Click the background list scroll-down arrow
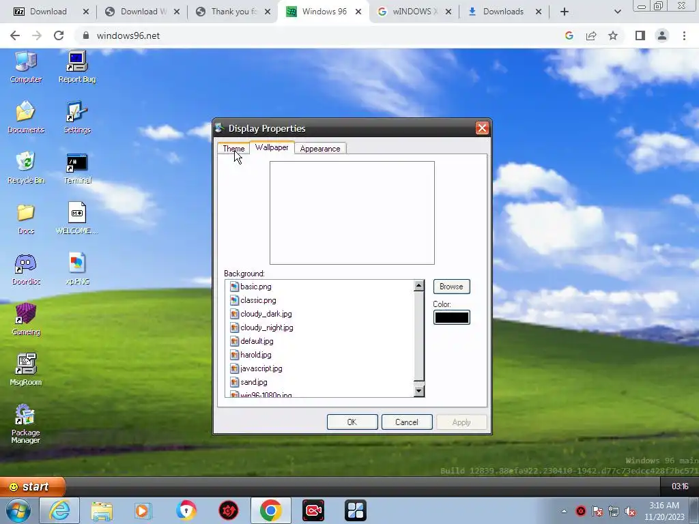This screenshot has height=524, width=699. [418, 391]
